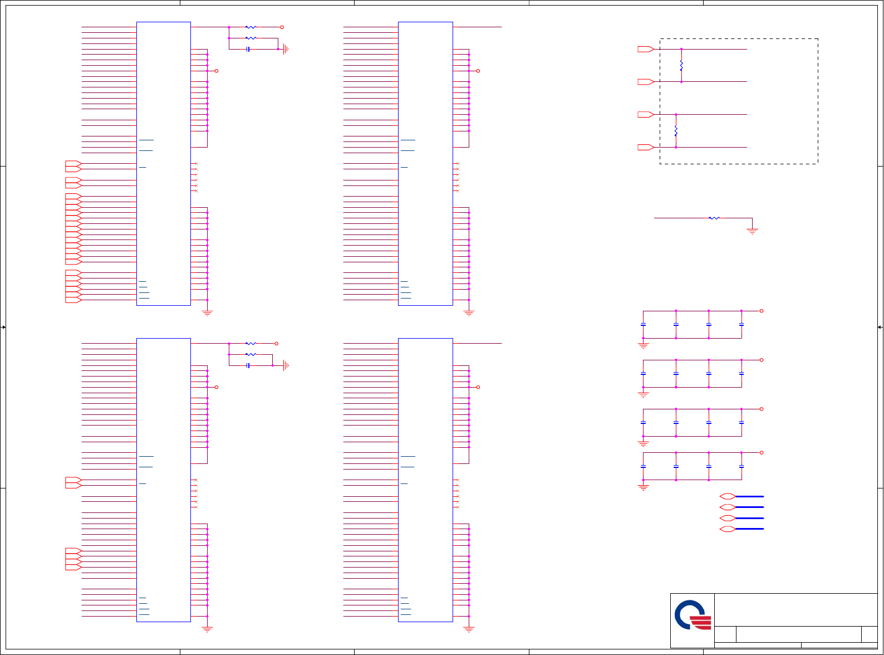Screen dimensions: 884x655
Task: Select the lone horizontal resistor tied to ground
Action: (714, 218)
